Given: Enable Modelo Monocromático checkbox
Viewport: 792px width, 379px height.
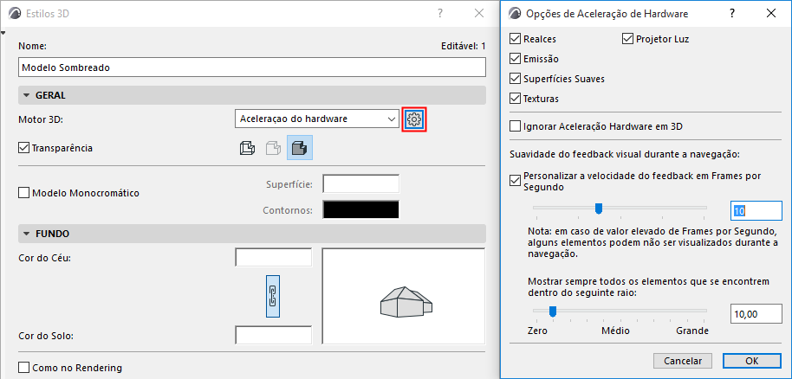Looking at the screenshot, I should [x=23, y=193].
